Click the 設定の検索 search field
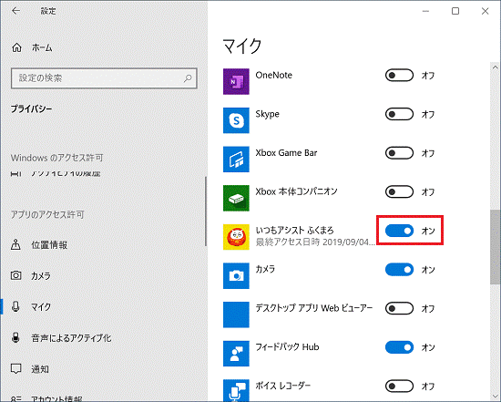The image size is (501, 402). coord(104,78)
